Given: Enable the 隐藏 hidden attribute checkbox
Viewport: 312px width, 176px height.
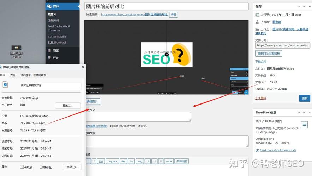Looking at the screenshot, I should pyautogui.click(x=41, y=167).
